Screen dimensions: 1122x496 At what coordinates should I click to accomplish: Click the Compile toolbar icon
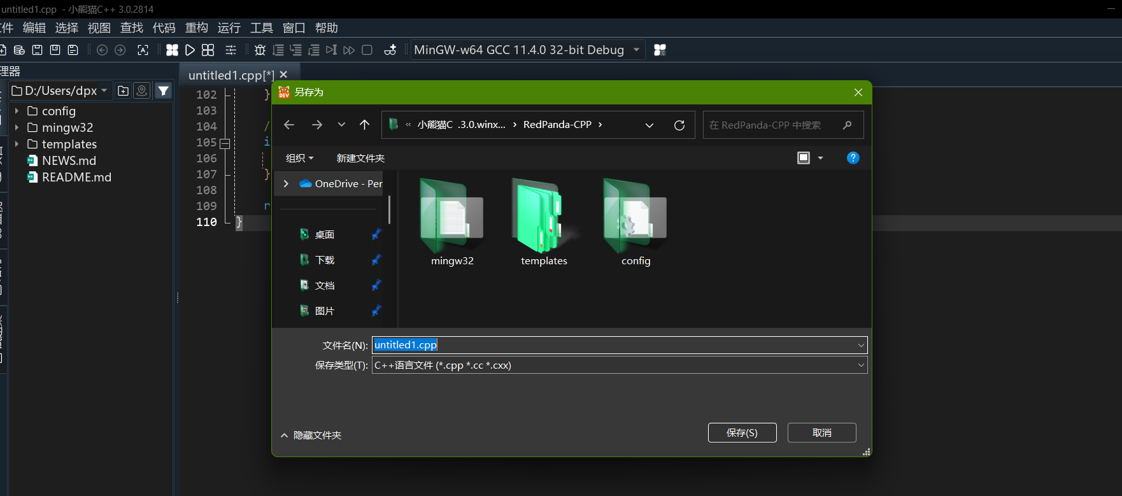(x=172, y=50)
